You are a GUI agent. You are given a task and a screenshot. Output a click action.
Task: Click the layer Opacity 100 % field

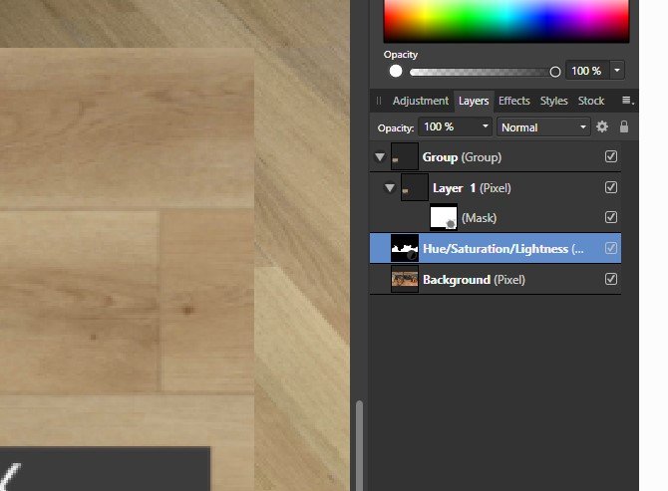(x=449, y=126)
